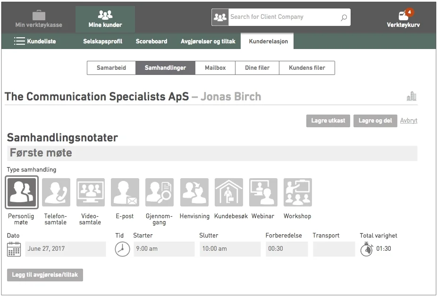
Task: Click the magnifier search icon
Action: pyautogui.click(x=344, y=17)
